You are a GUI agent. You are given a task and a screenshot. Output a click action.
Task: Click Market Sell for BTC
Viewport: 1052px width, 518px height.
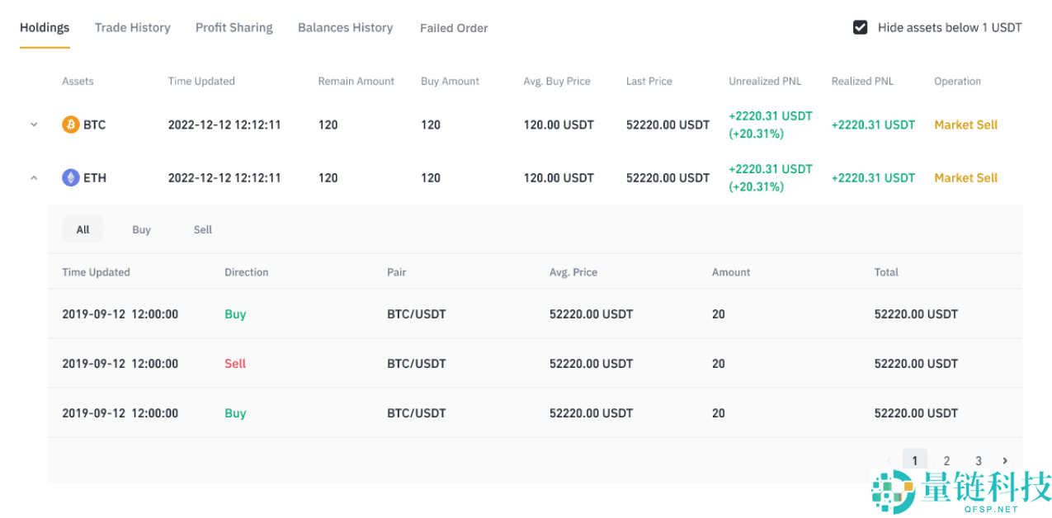point(965,125)
